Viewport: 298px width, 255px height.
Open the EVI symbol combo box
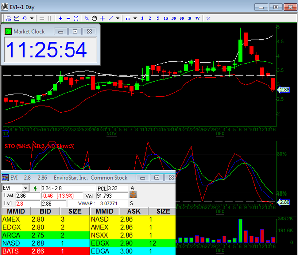click(26, 189)
